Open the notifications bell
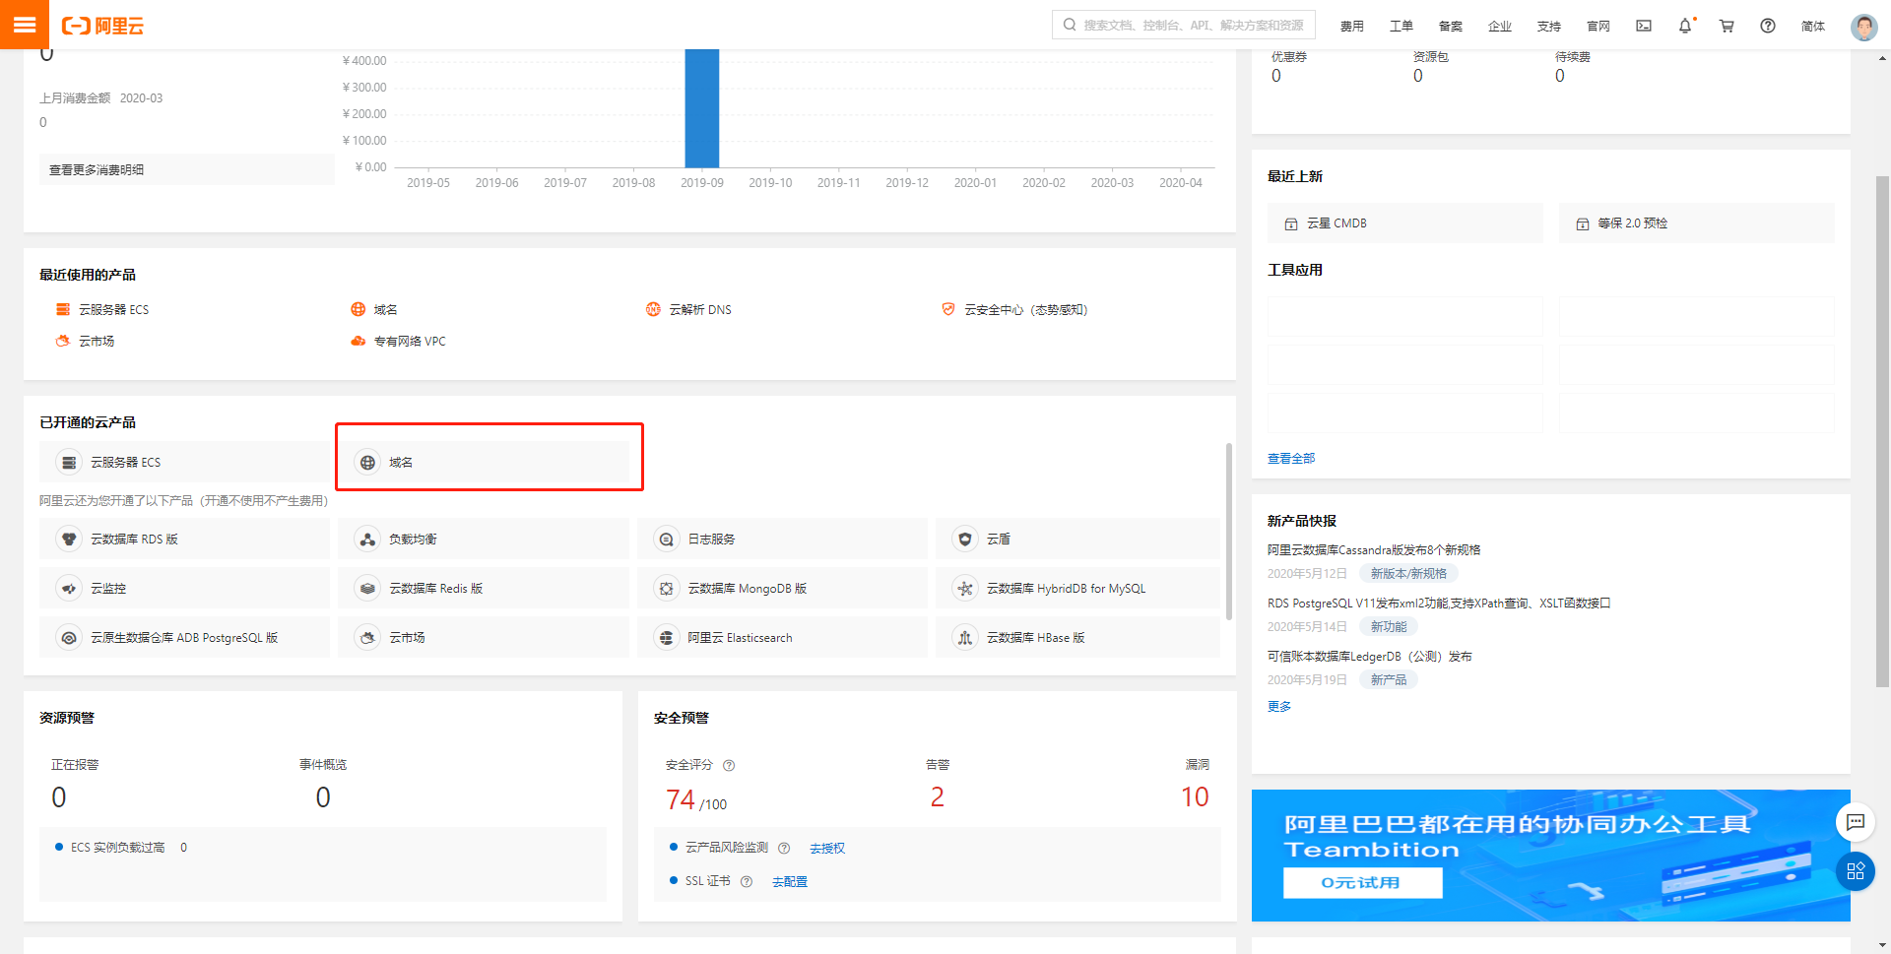 point(1685,26)
